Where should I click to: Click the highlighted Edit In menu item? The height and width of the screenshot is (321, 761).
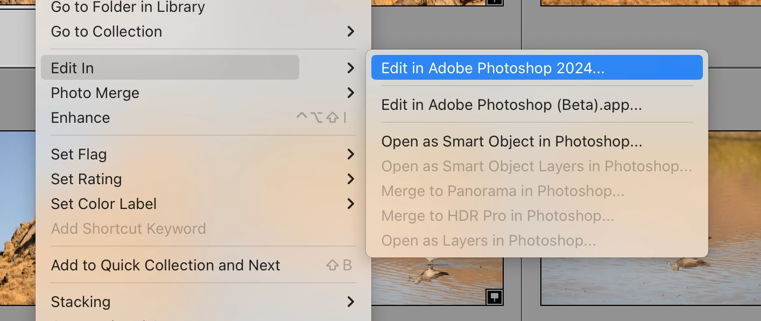tap(73, 68)
